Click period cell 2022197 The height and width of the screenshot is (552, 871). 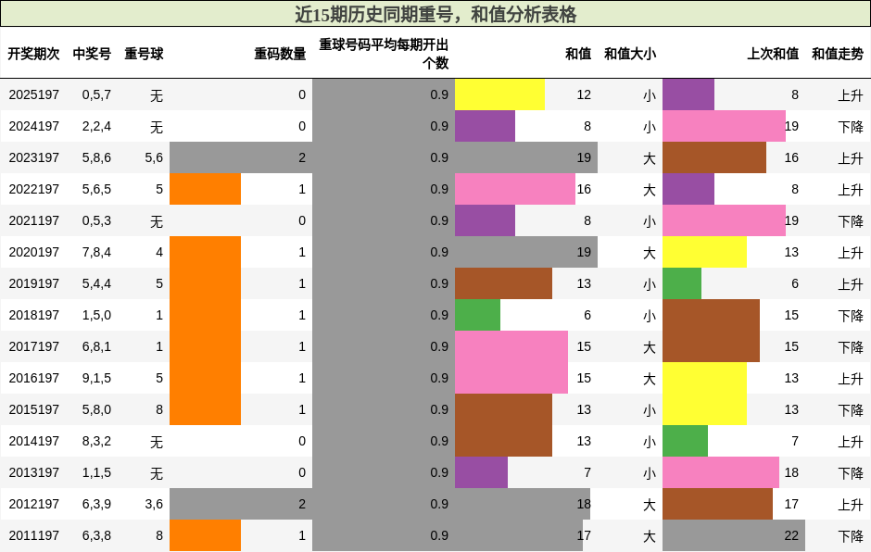(x=34, y=189)
